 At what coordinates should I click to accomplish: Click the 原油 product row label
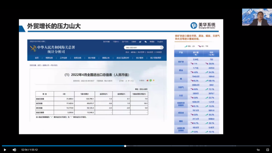pyautogui.click(x=181, y=70)
